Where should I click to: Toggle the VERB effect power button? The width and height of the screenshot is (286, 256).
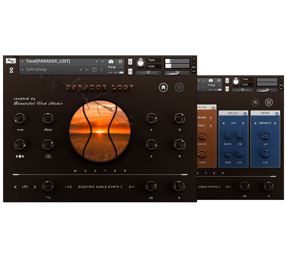(x=277, y=113)
